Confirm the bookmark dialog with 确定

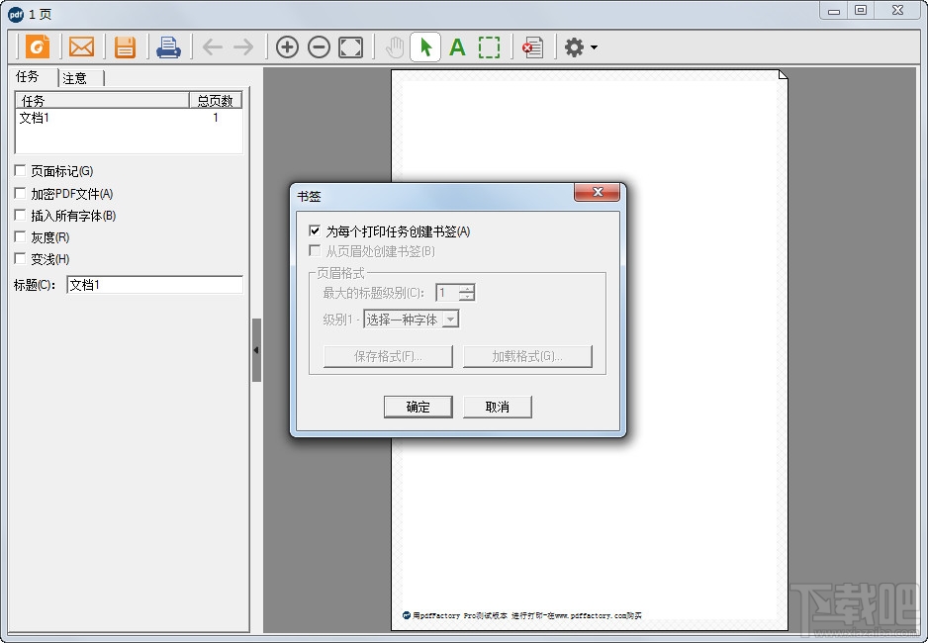(x=418, y=407)
